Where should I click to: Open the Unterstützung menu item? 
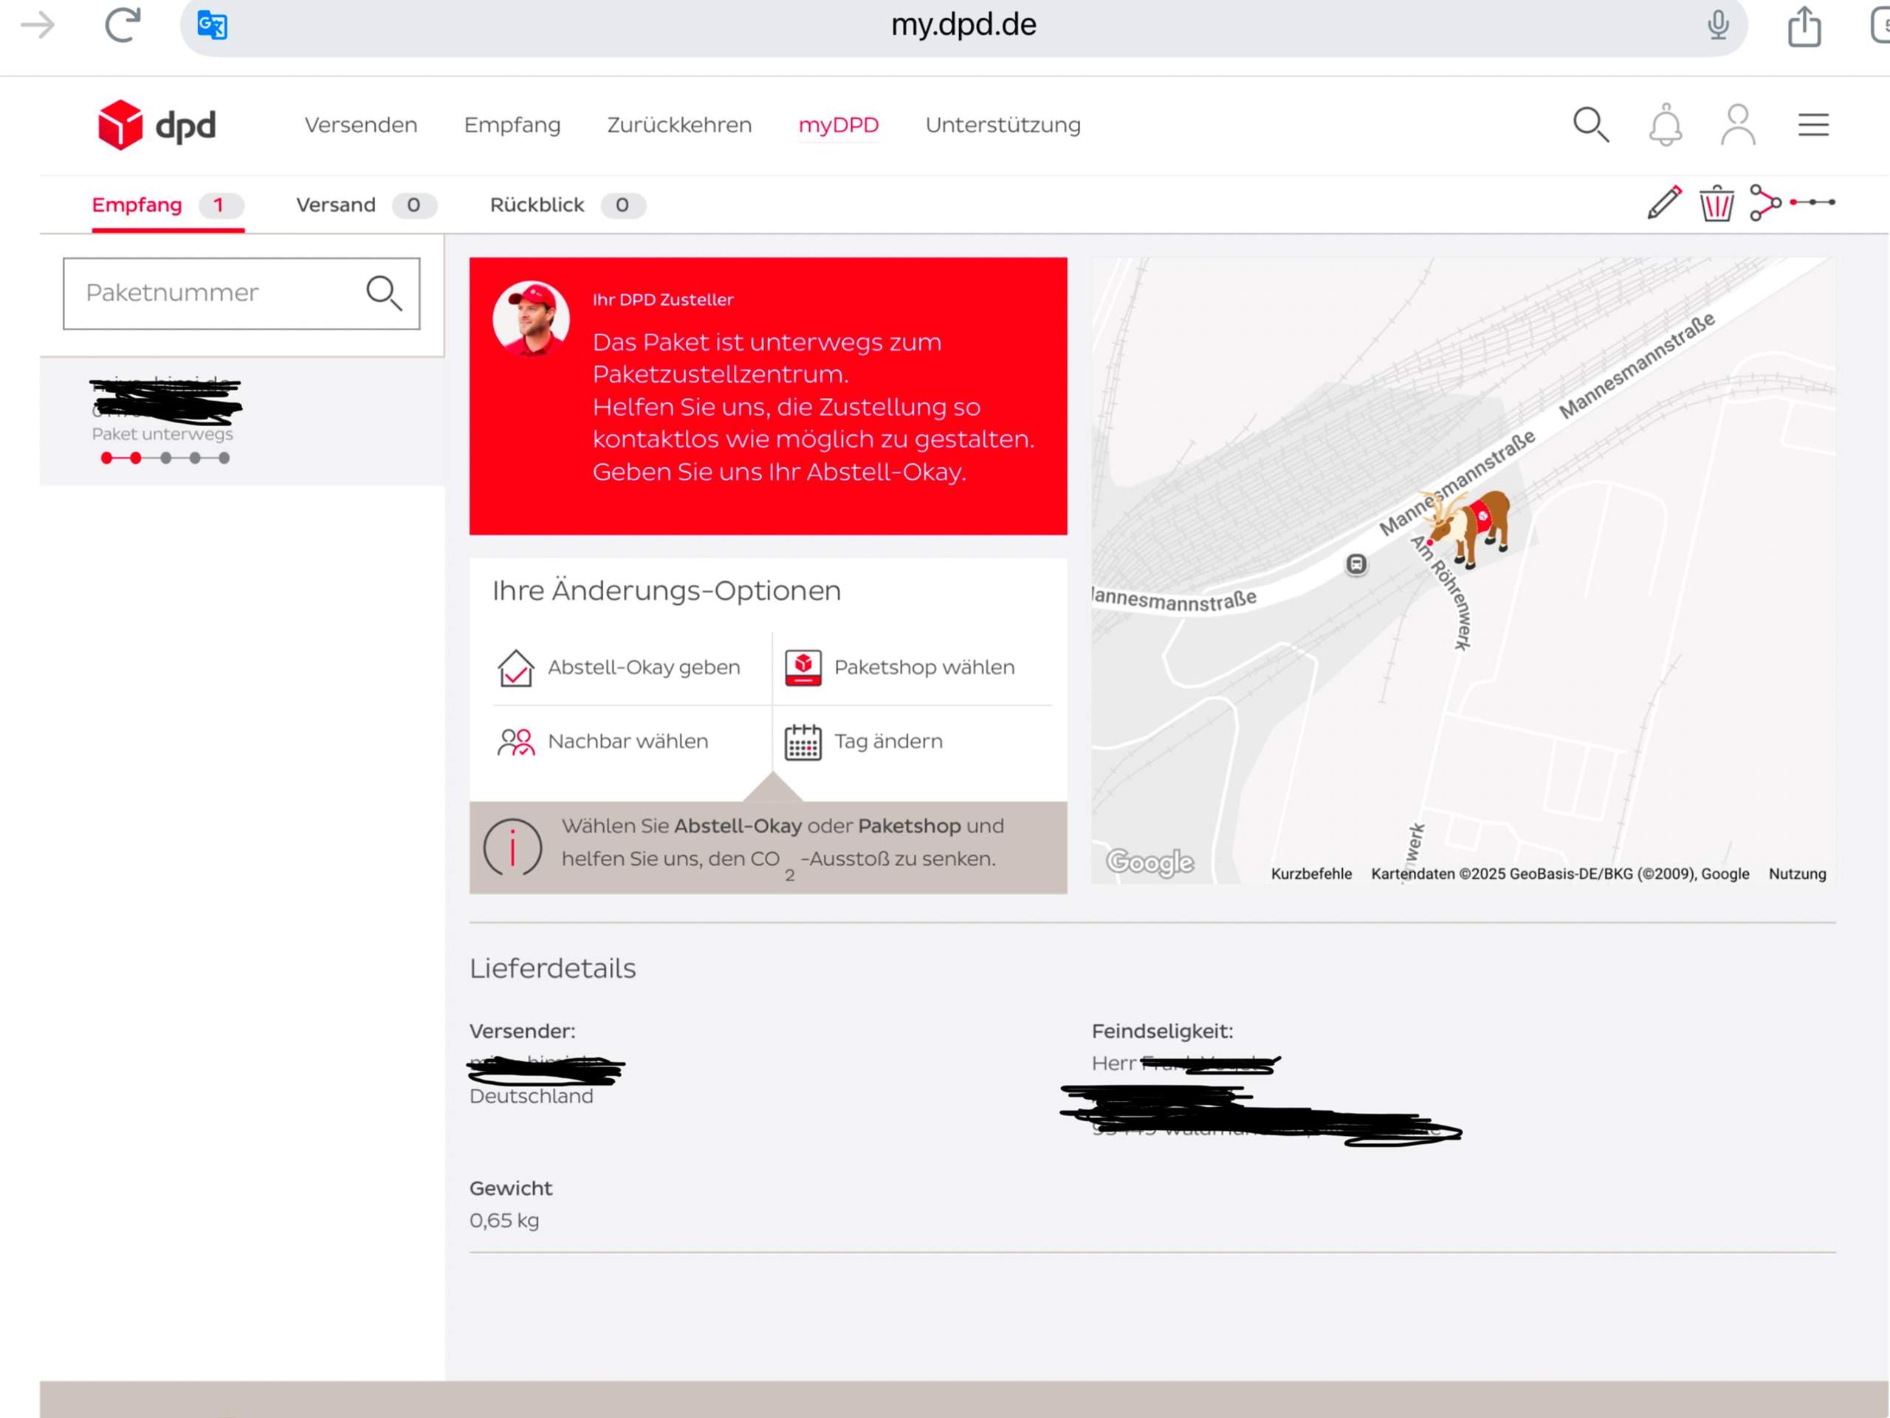point(1003,126)
